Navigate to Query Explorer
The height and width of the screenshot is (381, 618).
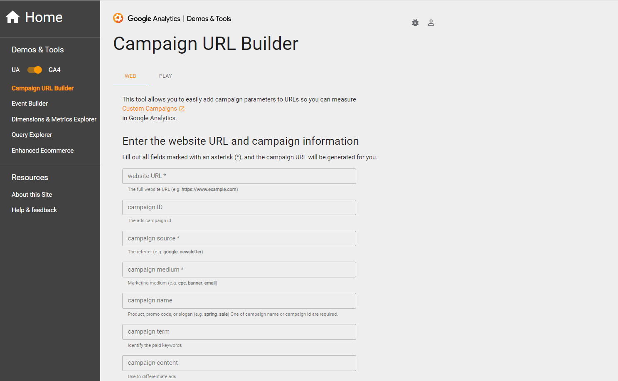[x=32, y=134]
